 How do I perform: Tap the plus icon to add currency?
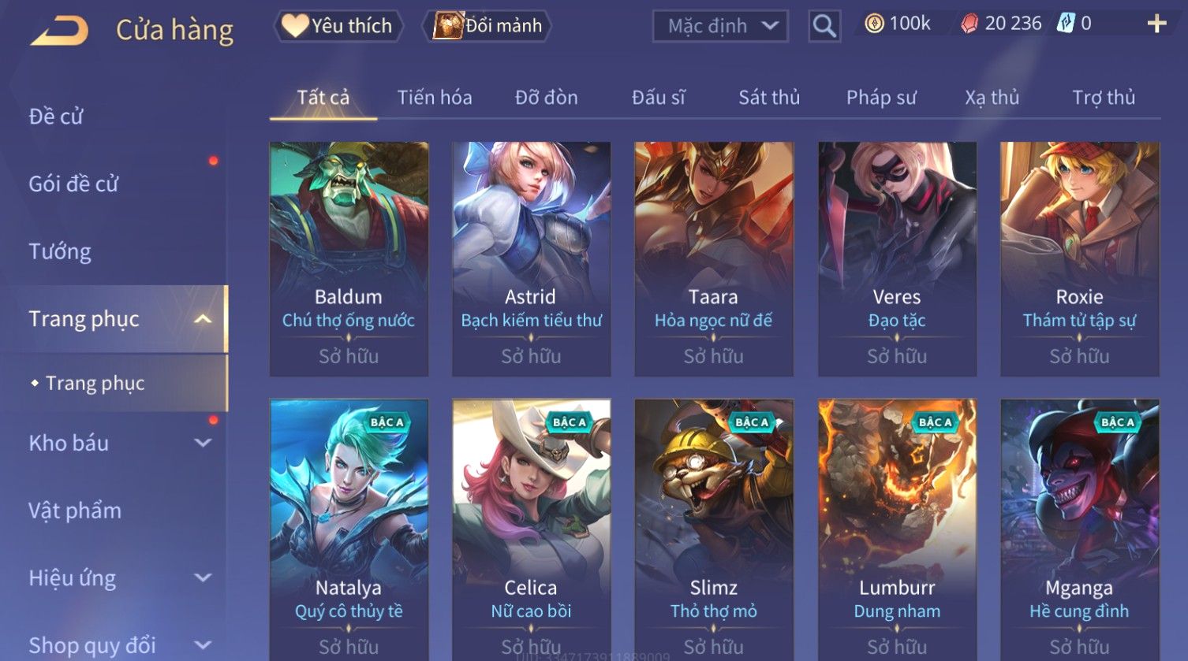tap(1156, 24)
